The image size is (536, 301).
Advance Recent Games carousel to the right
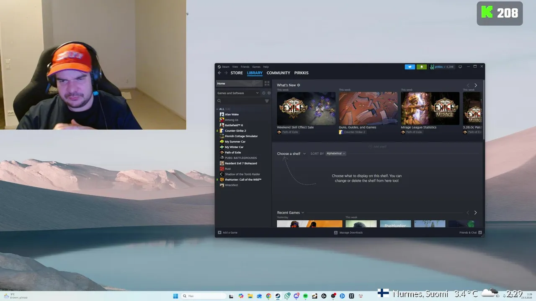coord(475,213)
